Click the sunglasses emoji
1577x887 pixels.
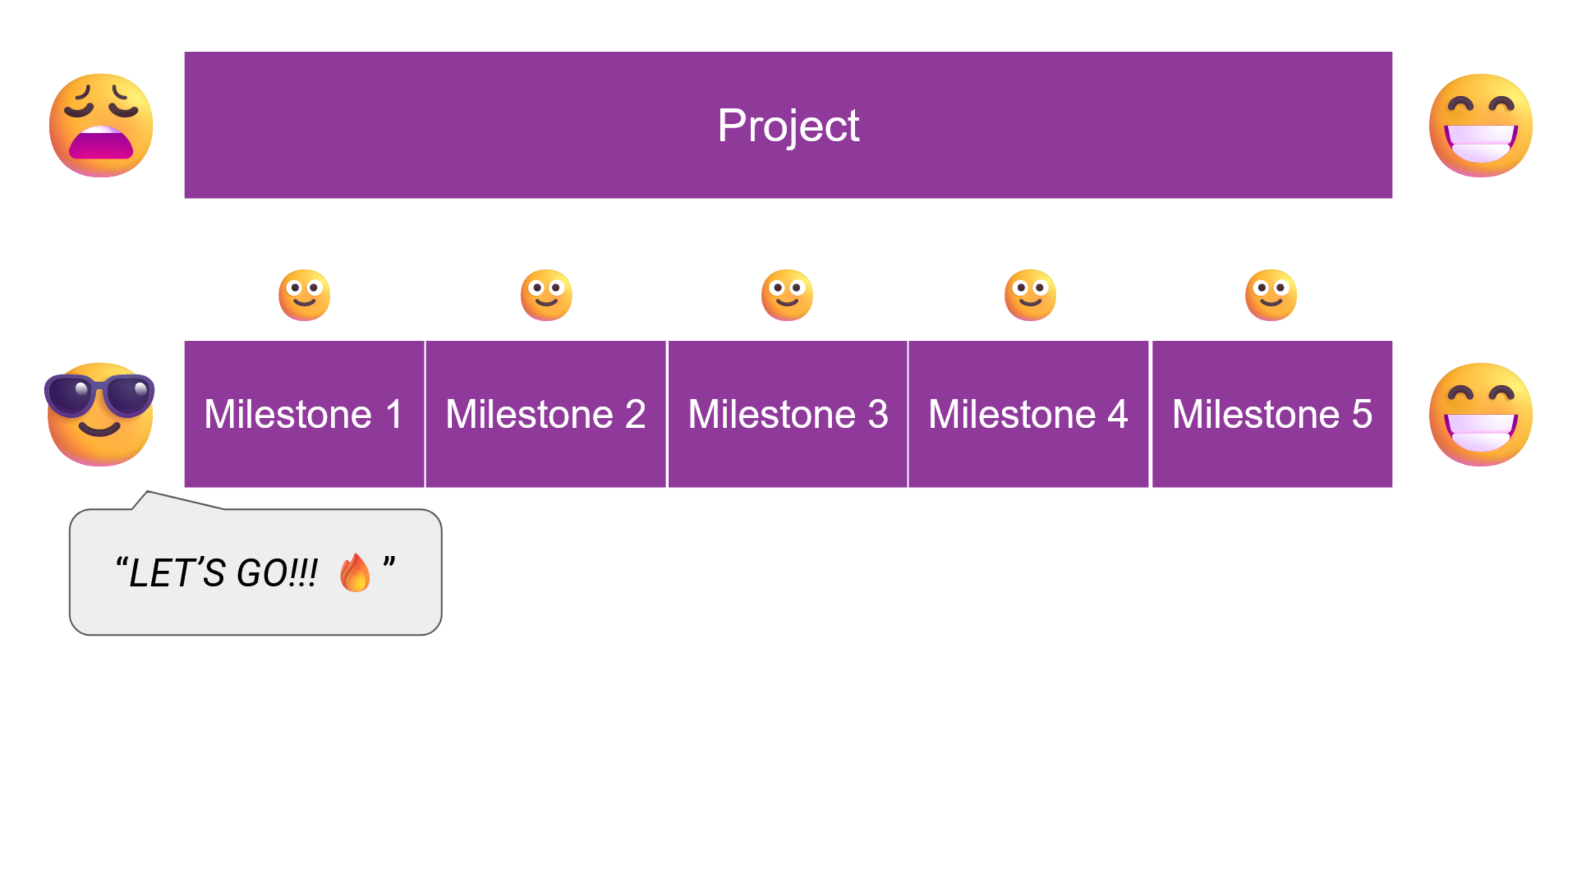pos(100,413)
